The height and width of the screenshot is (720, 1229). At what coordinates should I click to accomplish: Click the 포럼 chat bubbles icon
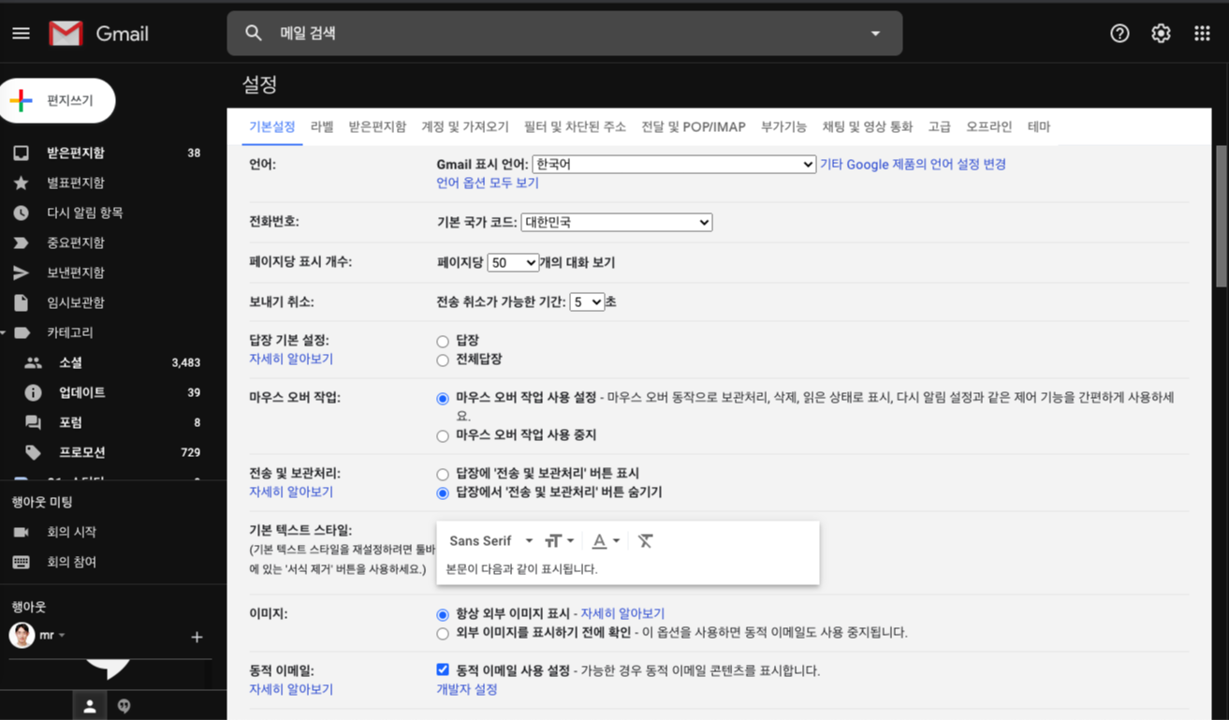[33, 422]
